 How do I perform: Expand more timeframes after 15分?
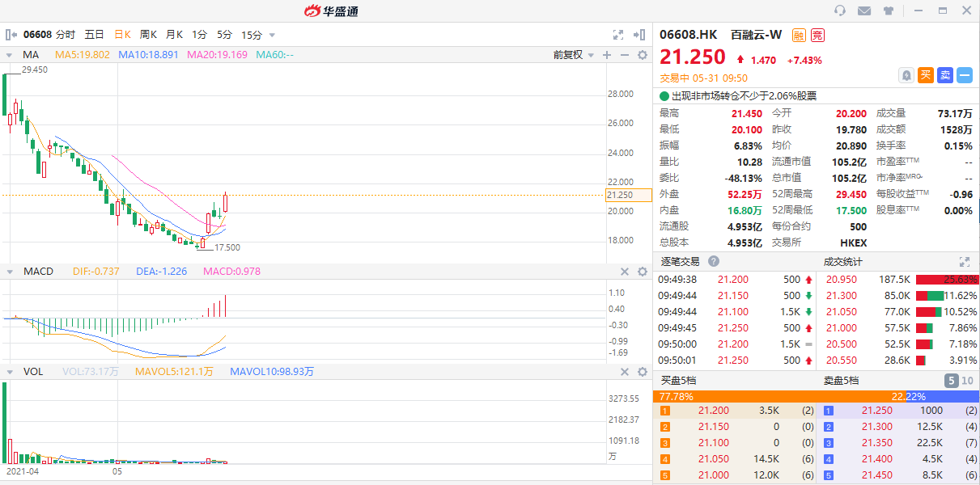point(272,35)
